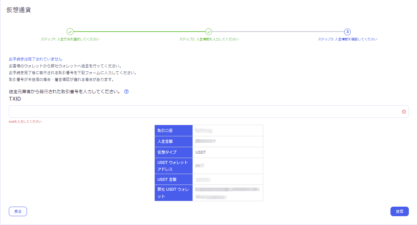Image resolution: width=417 pixels, height=225 pixels.
Task: Click green progress line between steps 1 and 2
Action: pos(139,32)
